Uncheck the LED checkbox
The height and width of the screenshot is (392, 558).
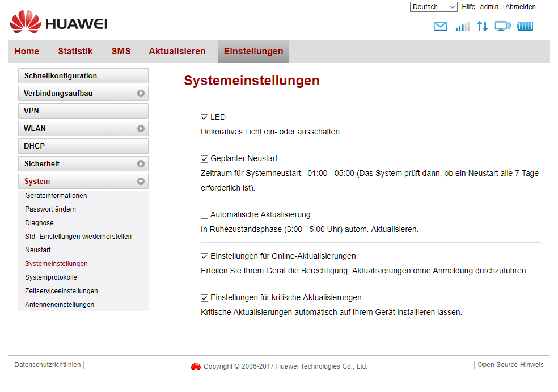[x=205, y=117]
